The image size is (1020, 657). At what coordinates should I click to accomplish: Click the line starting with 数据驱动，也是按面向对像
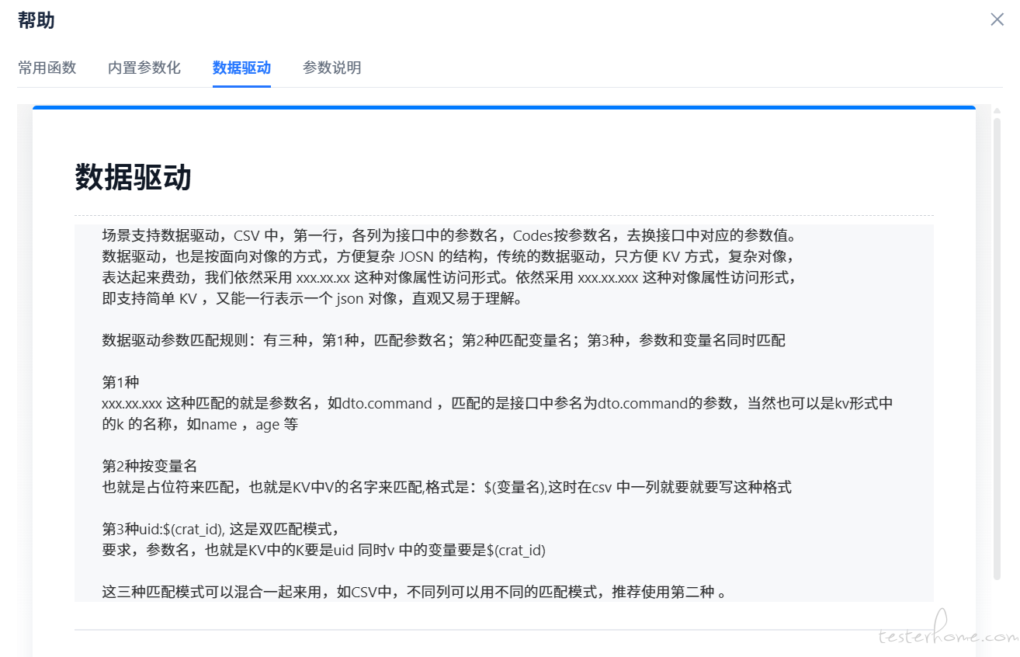point(449,256)
